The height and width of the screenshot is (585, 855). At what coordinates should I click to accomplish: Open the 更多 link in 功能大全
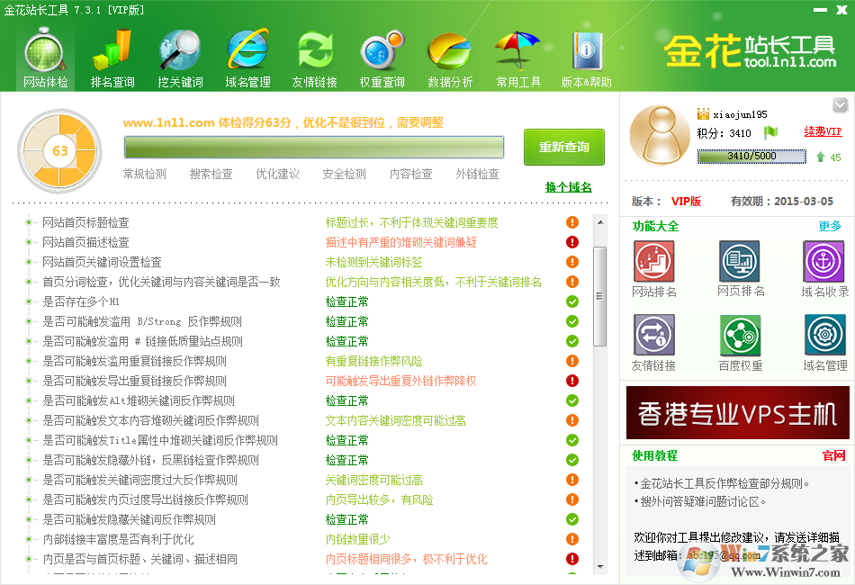[830, 226]
